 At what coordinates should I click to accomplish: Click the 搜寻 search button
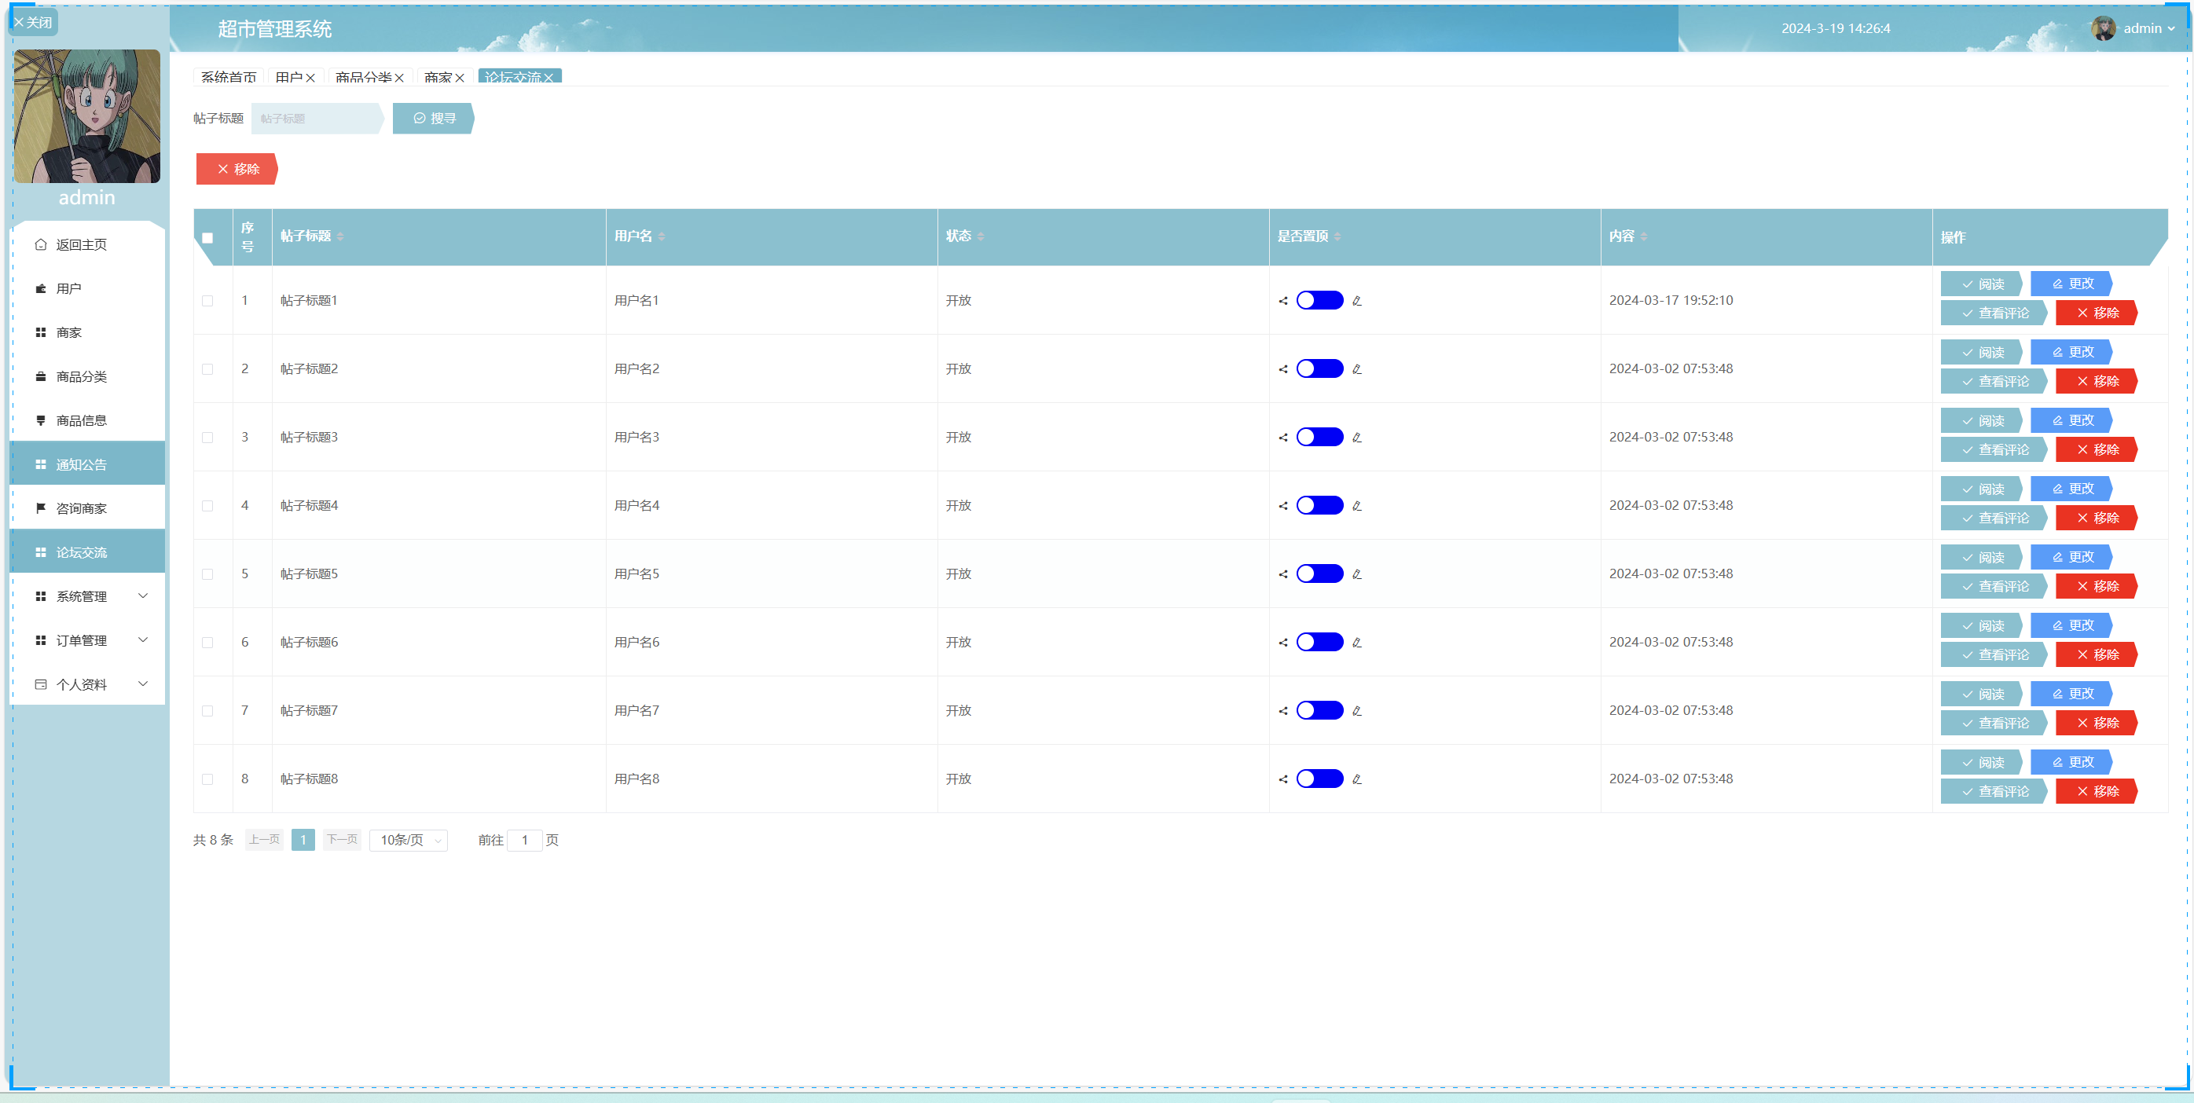434,119
